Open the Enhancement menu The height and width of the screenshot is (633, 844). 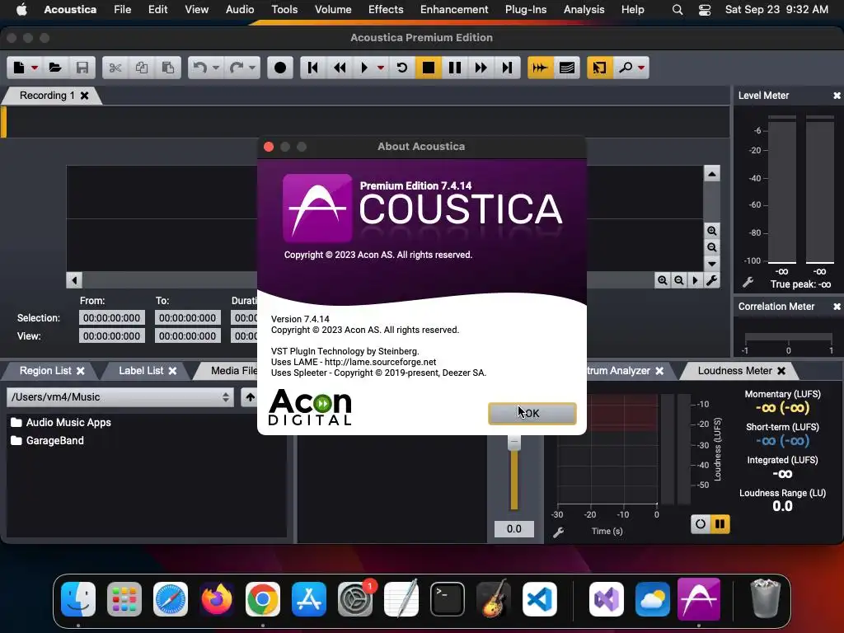454,10
